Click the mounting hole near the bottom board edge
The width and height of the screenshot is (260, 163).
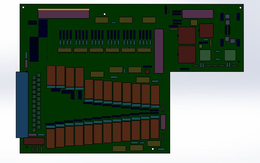point(153,149)
